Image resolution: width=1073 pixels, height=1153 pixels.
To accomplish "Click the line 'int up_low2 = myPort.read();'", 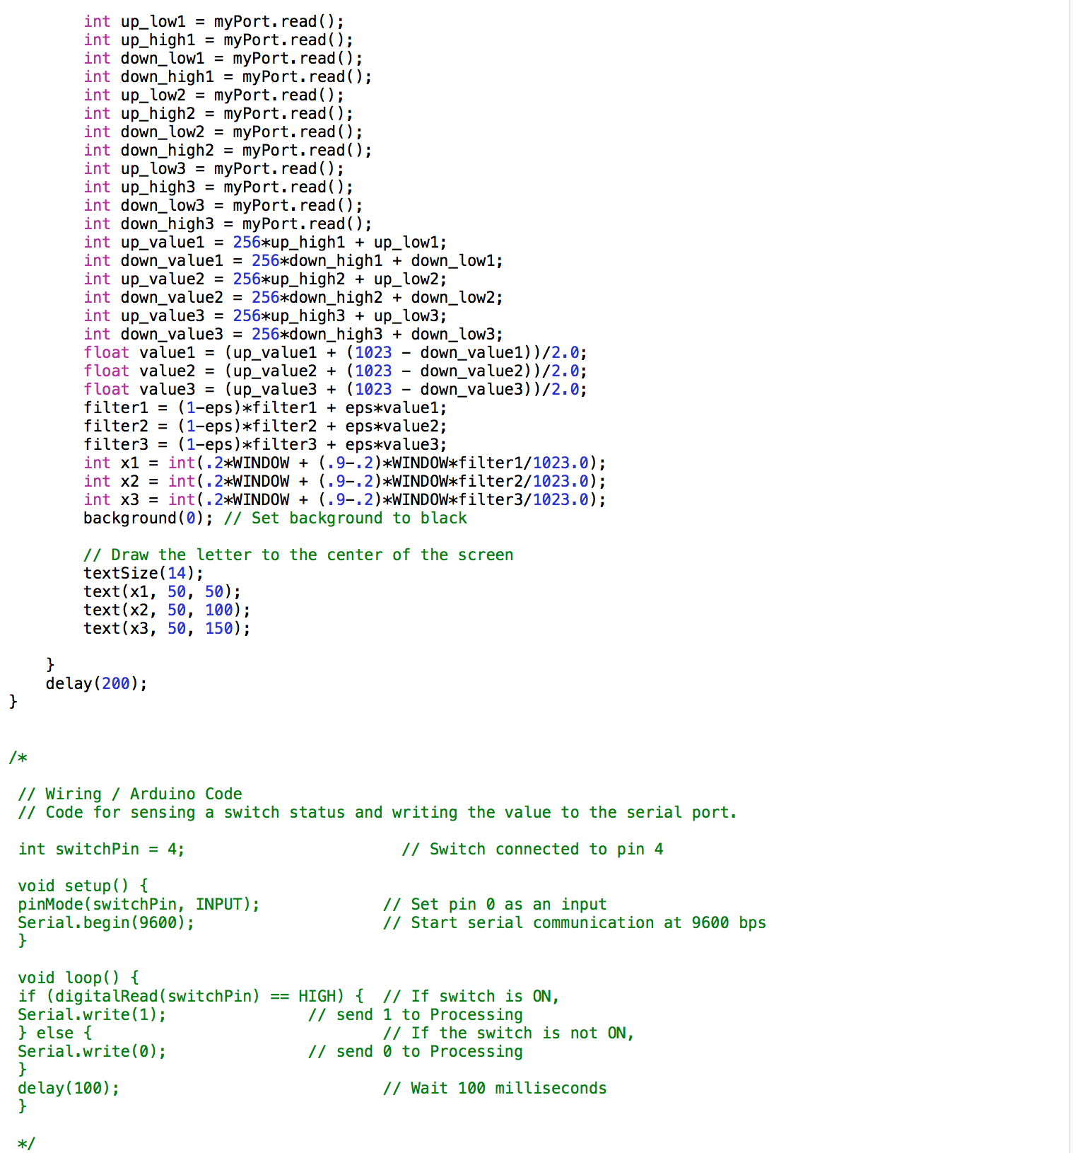I will [213, 95].
